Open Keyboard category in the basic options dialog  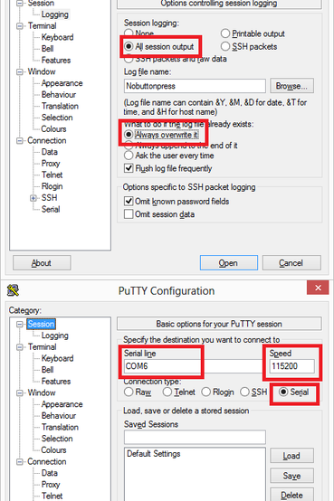click(x=57, y=358)
